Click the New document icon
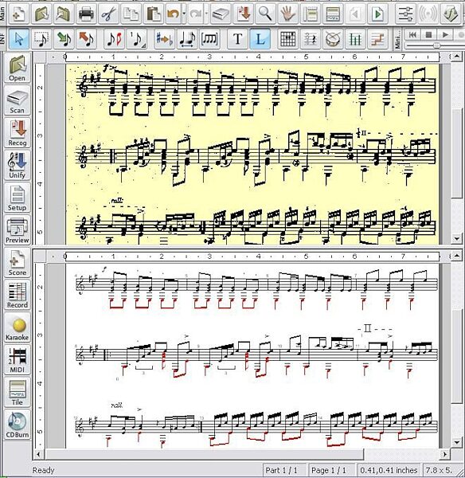The height and width of the screenshot is (478, 465). pos(19,14)
